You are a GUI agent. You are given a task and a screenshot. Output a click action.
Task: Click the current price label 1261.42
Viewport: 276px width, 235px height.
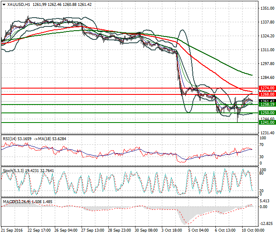coord(267,101)
